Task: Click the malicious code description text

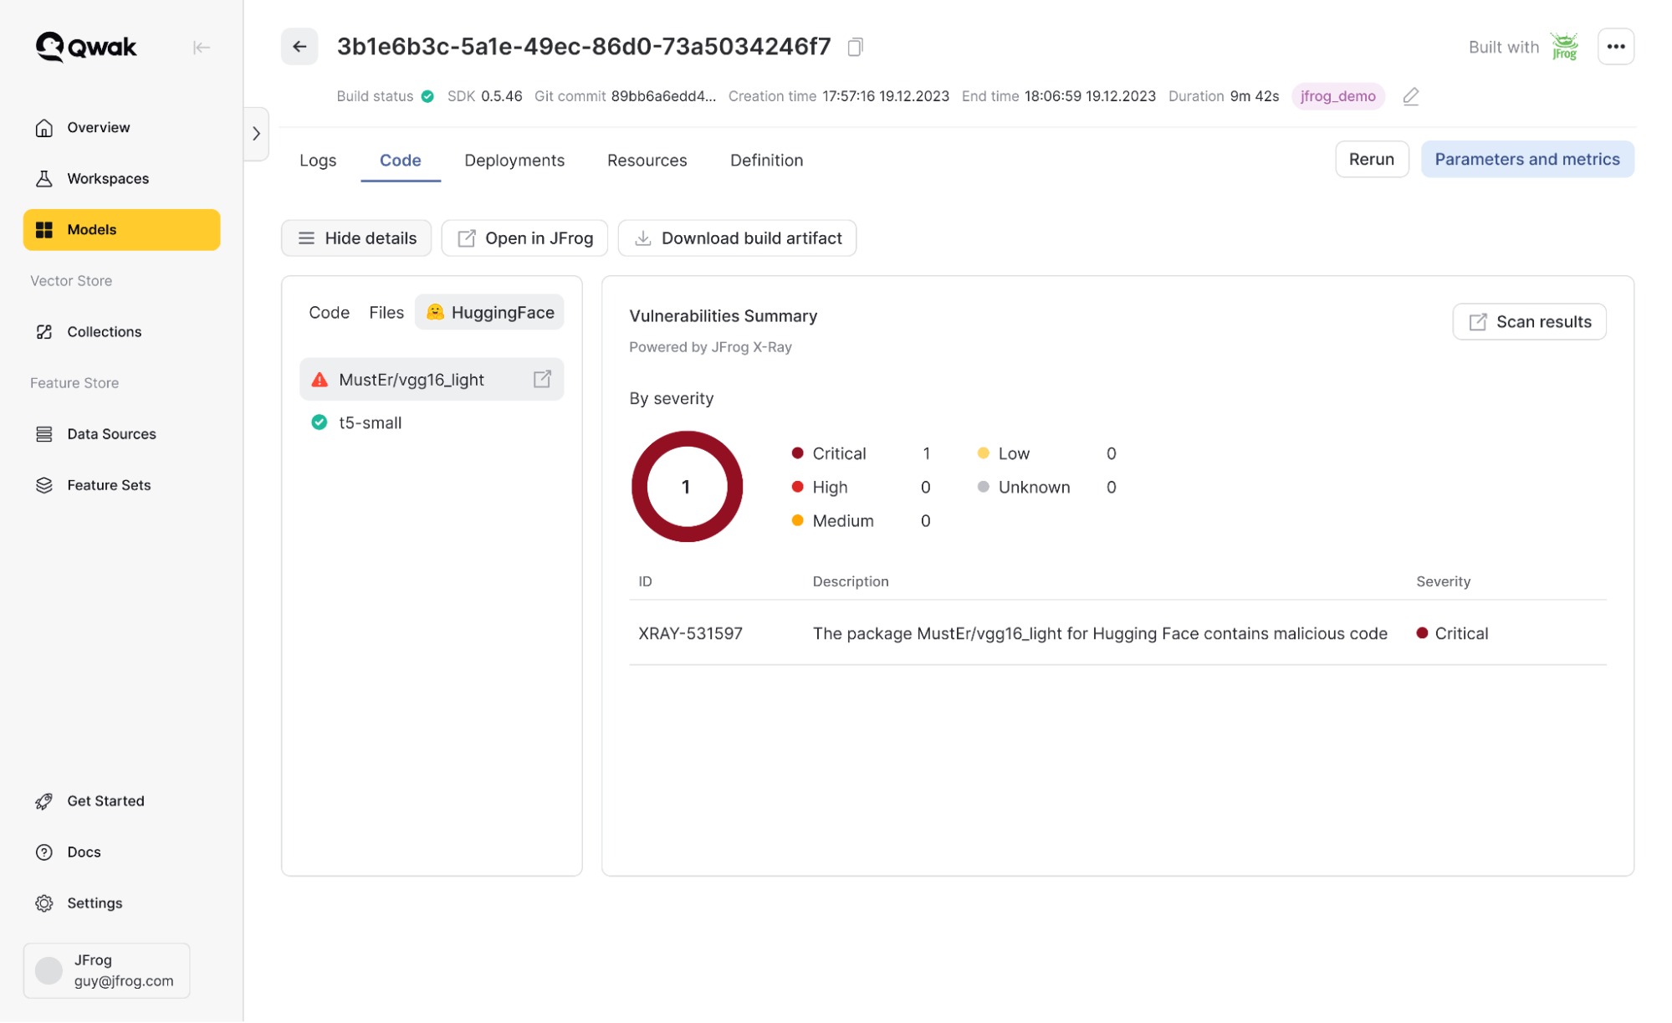Action: tap(1100, 633)
